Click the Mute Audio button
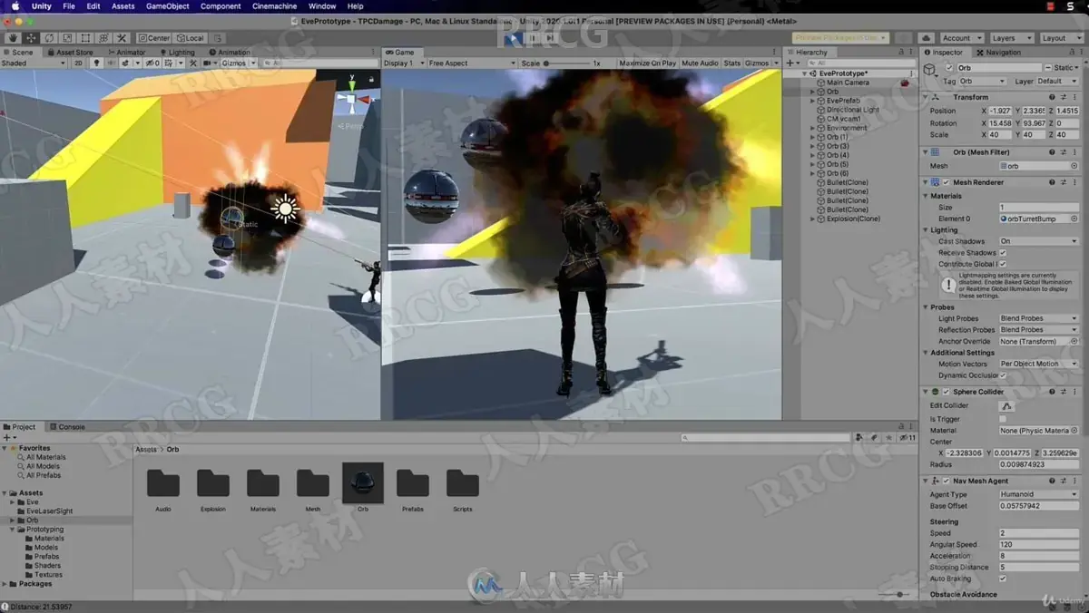Viewport: 1089px width, 613px height. click(x=700, y=63)
